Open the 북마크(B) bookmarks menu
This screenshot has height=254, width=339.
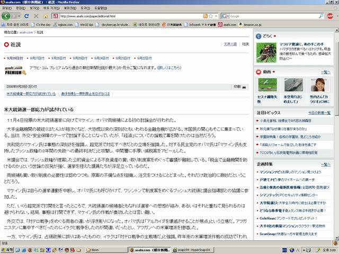pos(70,8)
